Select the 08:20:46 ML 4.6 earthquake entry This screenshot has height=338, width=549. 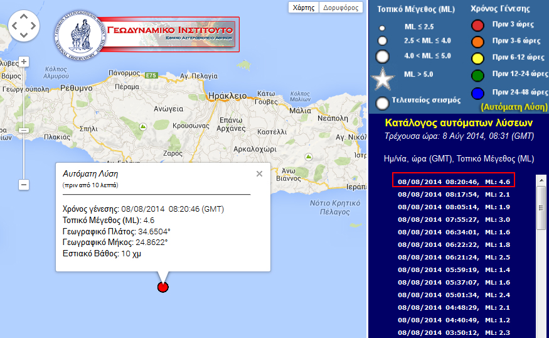click(x=454, y=181)
